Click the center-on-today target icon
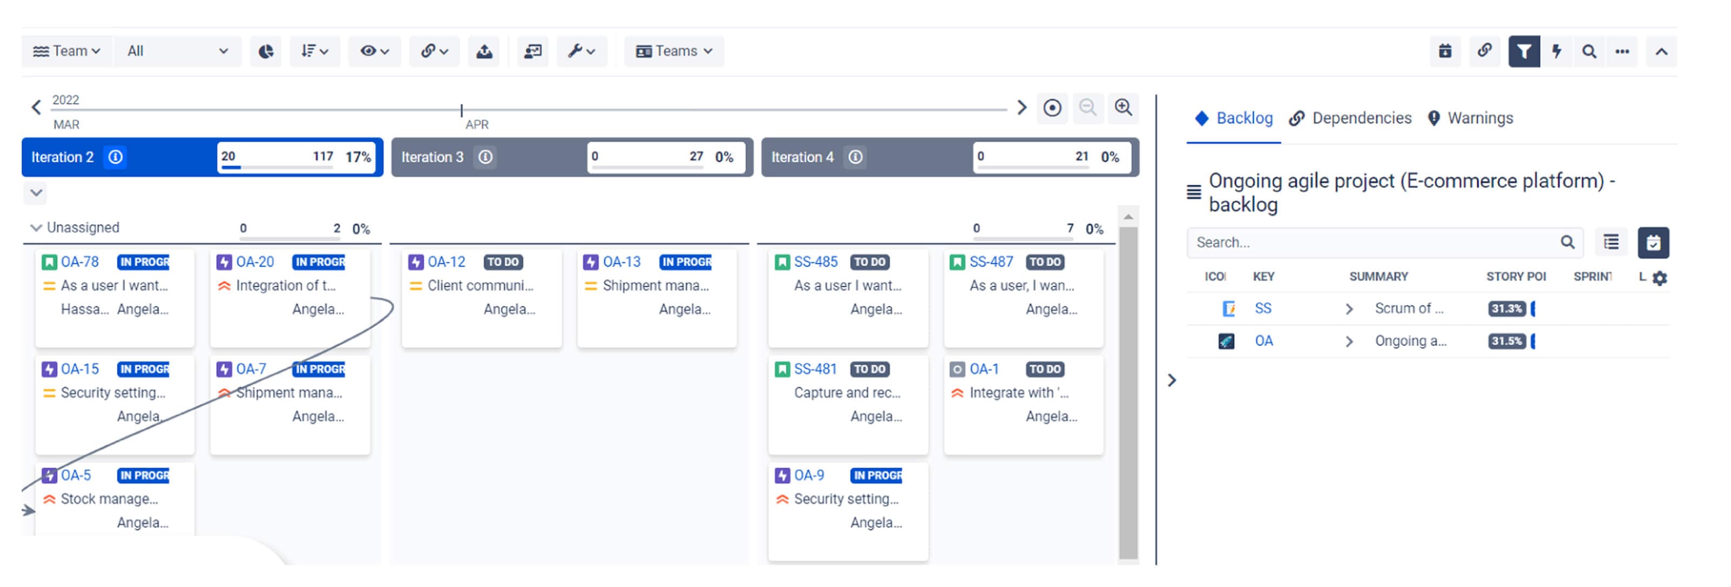This screenshot has height=587, width=1731. [1052, 108]
